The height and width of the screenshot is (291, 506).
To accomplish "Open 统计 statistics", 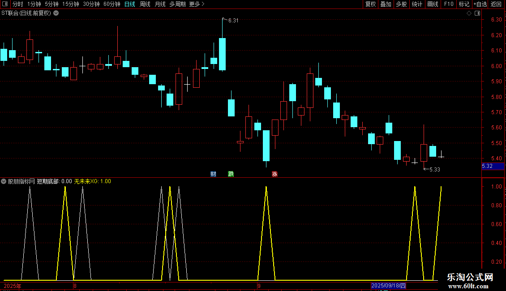I will pos(416,4).
